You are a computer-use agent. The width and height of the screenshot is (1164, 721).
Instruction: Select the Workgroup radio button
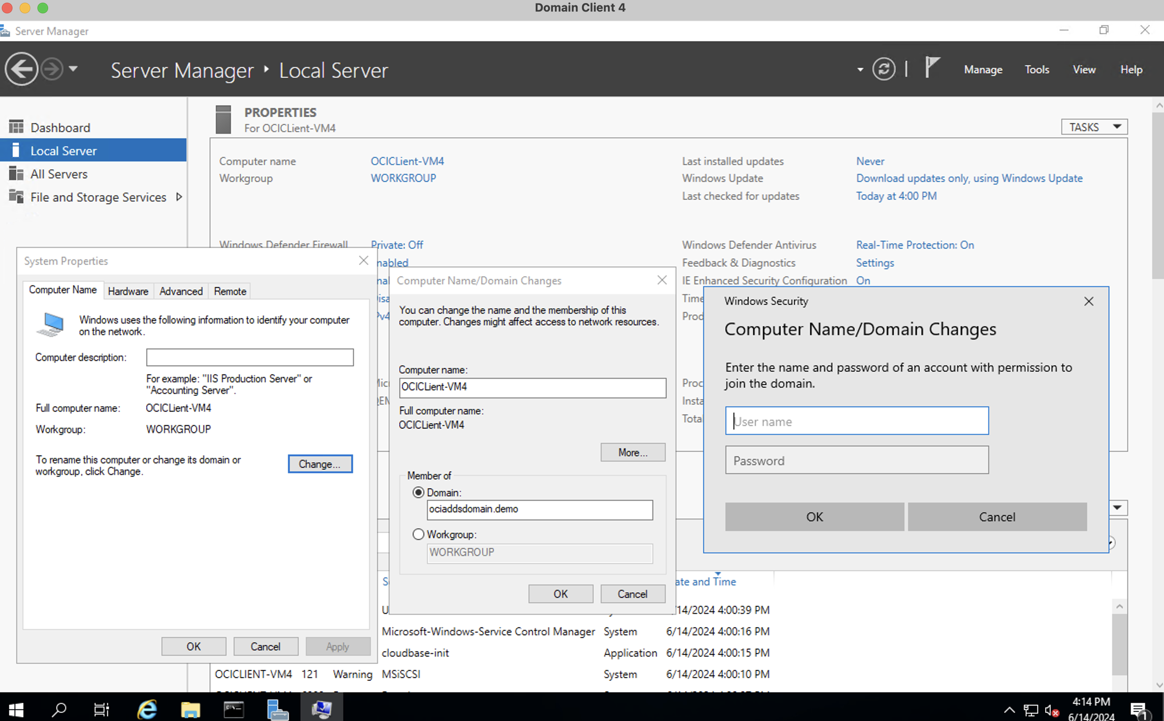click(418, 534)
